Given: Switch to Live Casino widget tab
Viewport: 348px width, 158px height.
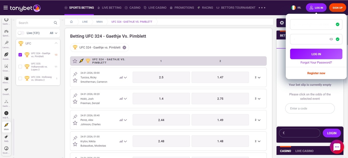Looking at the screenshot, I should point(304,151).
